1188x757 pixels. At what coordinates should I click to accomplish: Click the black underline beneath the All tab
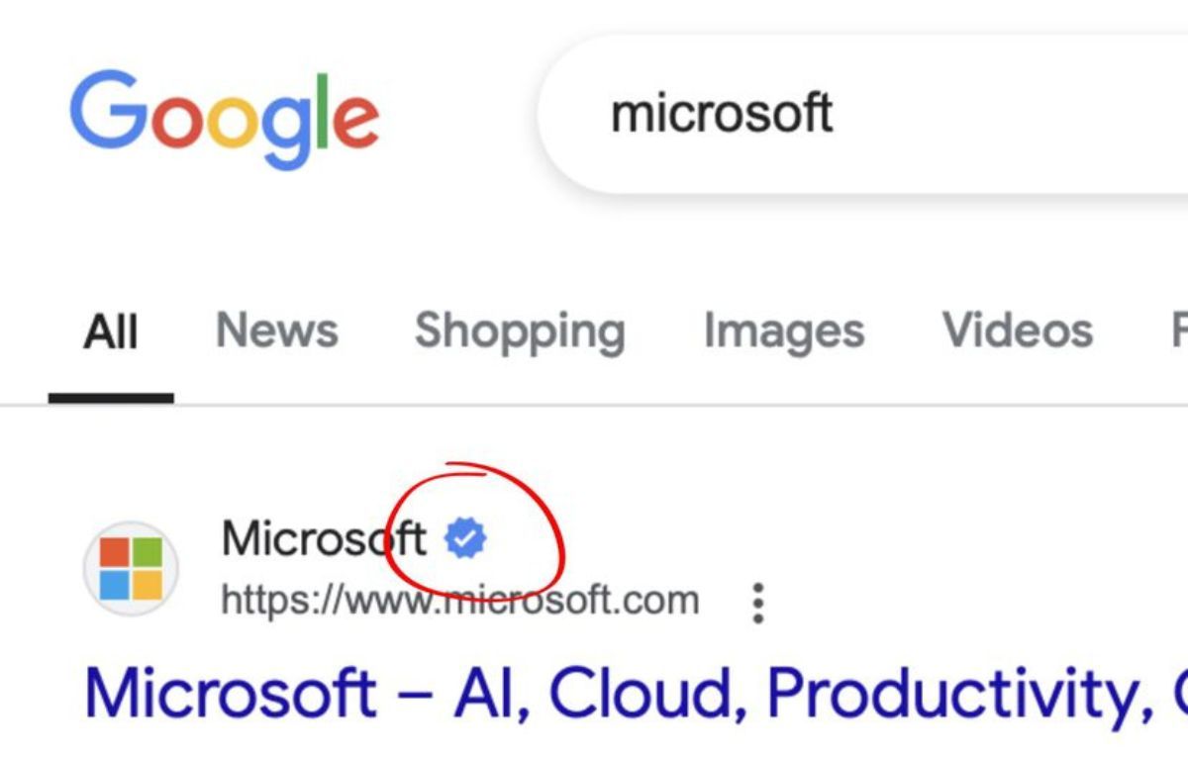click(x=111, y=398)
